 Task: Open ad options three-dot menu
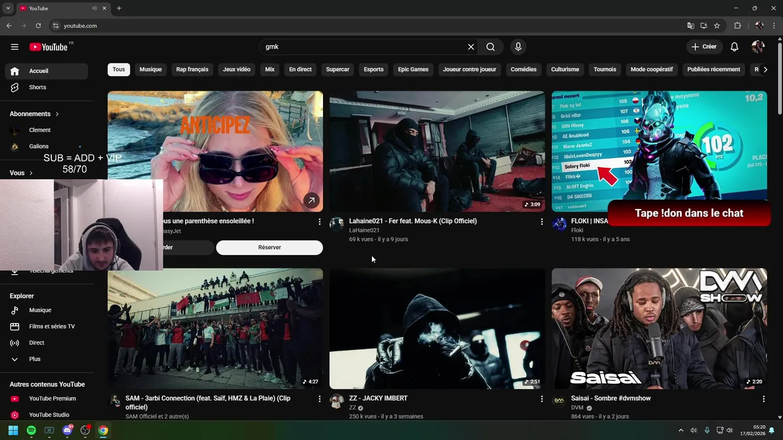(x=319, y=222)
